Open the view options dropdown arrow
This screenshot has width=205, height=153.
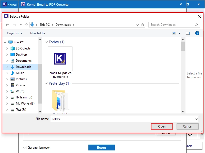pos(180,33)
